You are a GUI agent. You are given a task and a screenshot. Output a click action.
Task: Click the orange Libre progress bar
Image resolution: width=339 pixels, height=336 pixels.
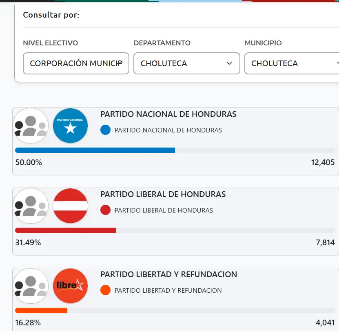(x=41, y=310)
